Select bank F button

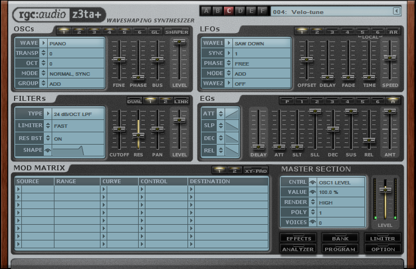[262, 11]
